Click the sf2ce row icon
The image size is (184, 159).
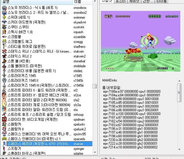(4, 95)
